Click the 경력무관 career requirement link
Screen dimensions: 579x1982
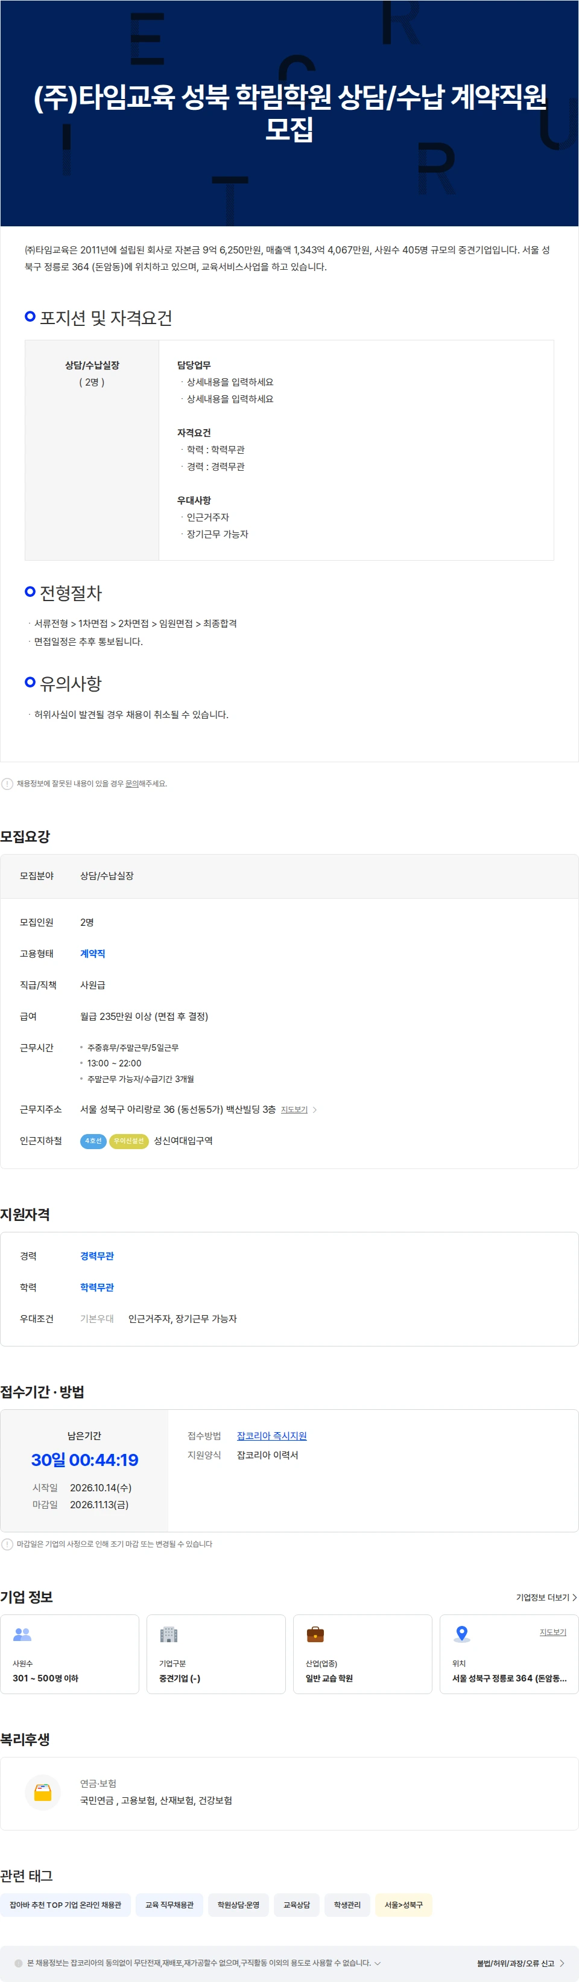(97, 1256)
